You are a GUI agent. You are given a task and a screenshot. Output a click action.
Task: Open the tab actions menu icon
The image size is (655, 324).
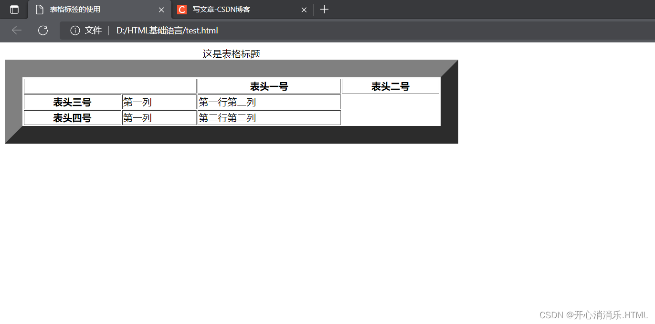[14, 10]
